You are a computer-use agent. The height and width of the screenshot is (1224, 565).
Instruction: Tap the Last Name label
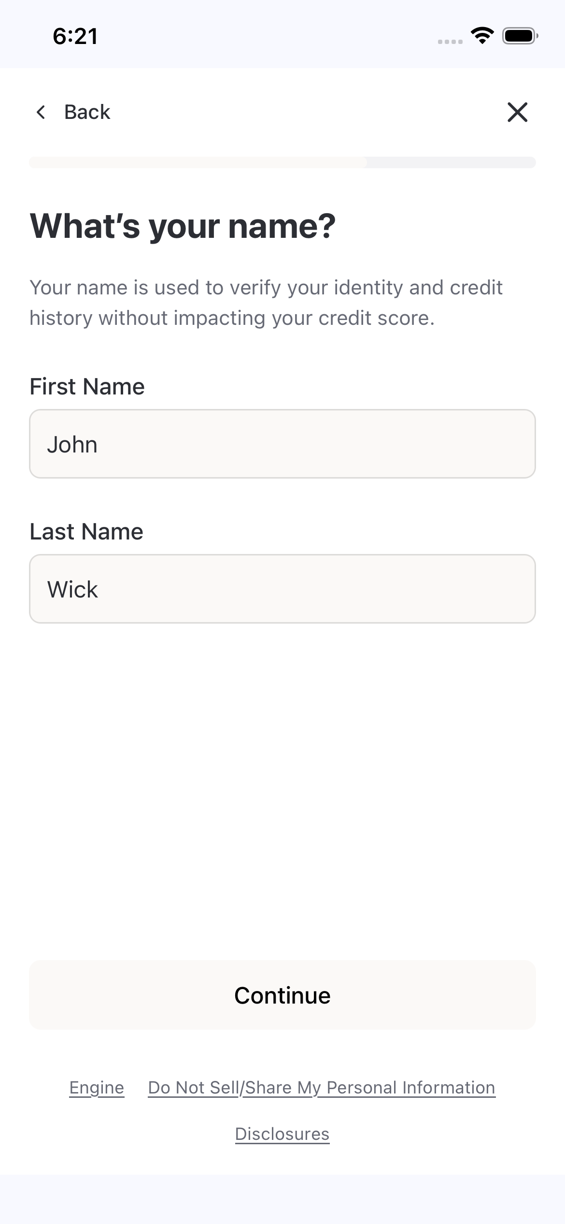pos(86,532)
